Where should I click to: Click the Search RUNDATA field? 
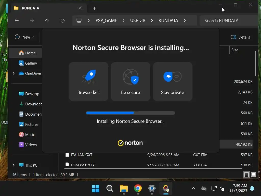(229, 20)
